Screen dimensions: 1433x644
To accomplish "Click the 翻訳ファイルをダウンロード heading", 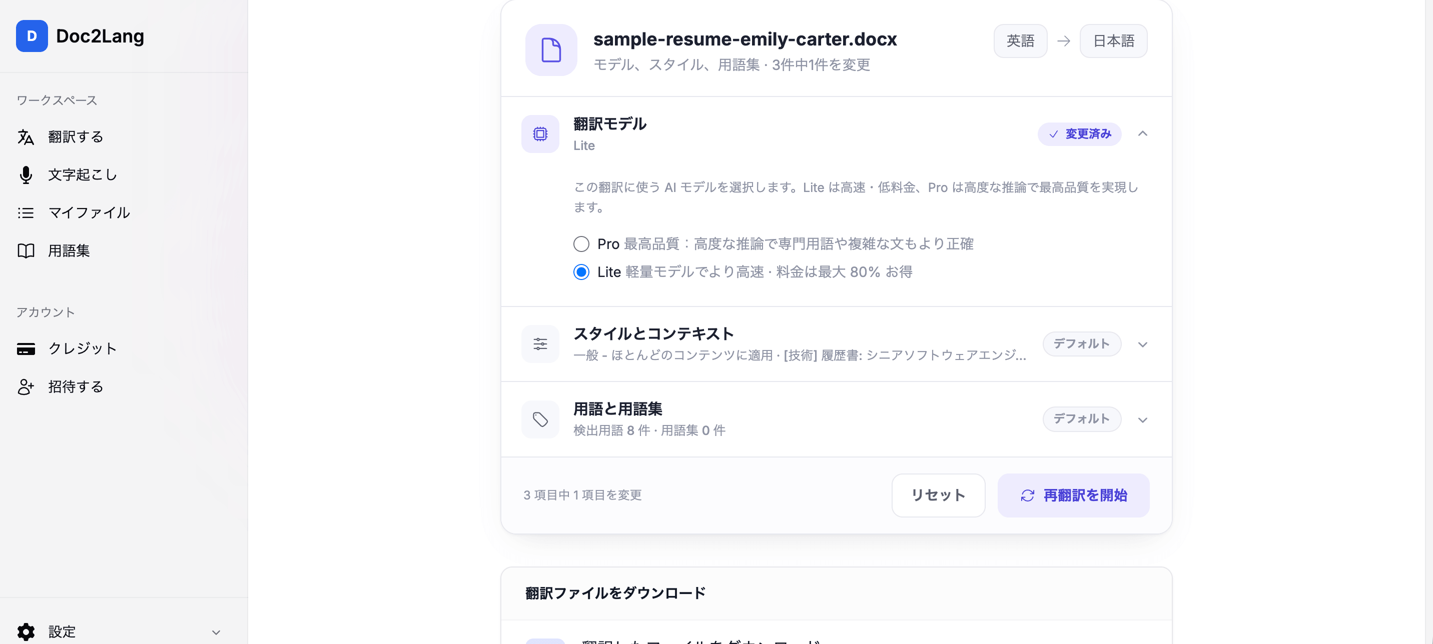I will tap(615, 593).
